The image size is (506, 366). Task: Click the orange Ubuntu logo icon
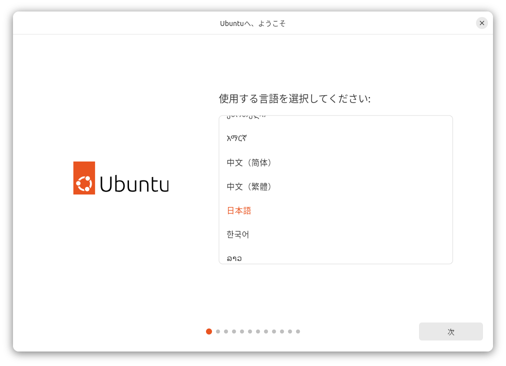84,178
